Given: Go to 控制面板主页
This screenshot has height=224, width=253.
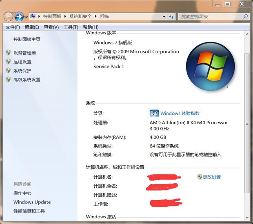Looking at the screenshot, I should [x=27, y=39].
